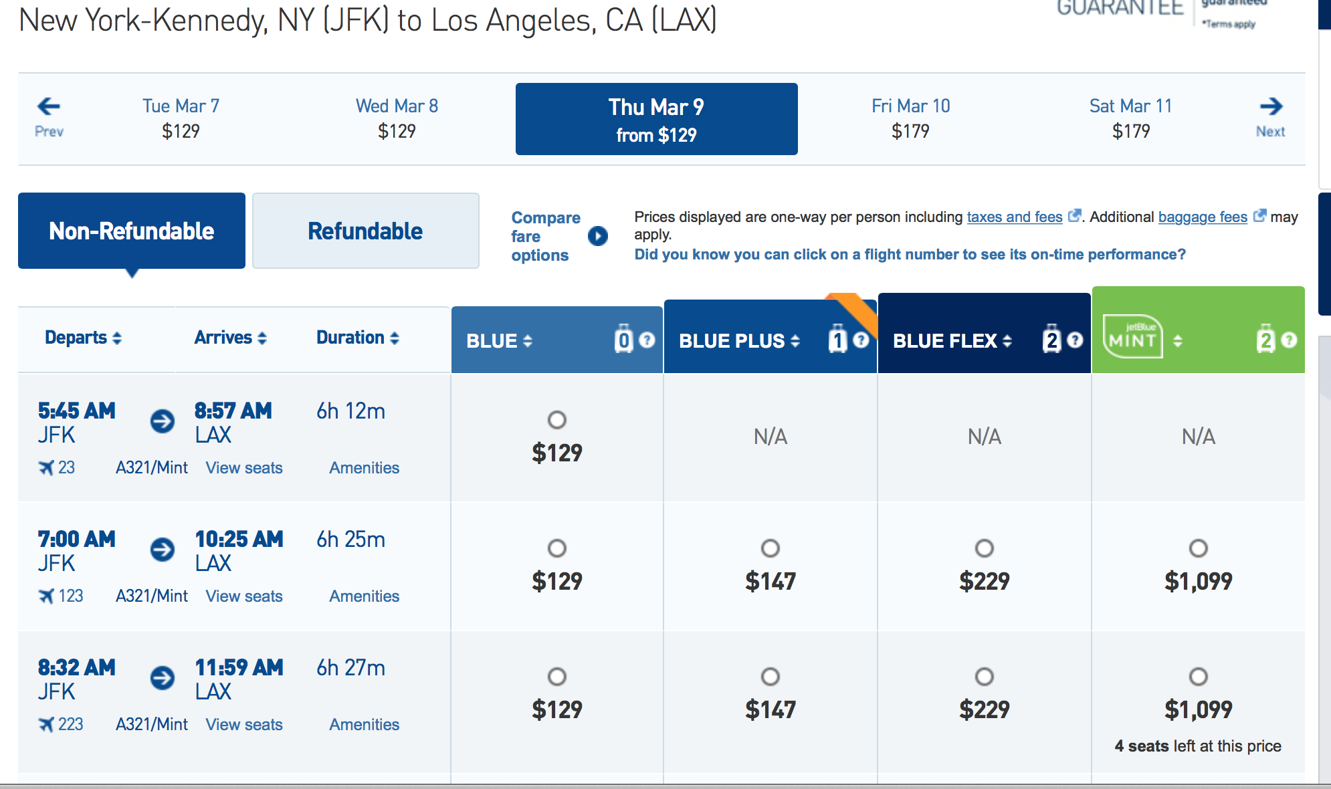
Task: Click the Compare fare options arrow icon
Action: coord(598,236)
